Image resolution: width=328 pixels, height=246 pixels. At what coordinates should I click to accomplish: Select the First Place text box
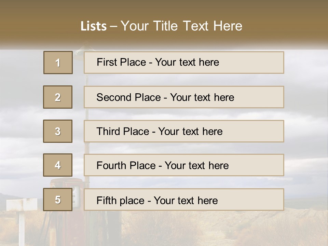click(184, 63)
